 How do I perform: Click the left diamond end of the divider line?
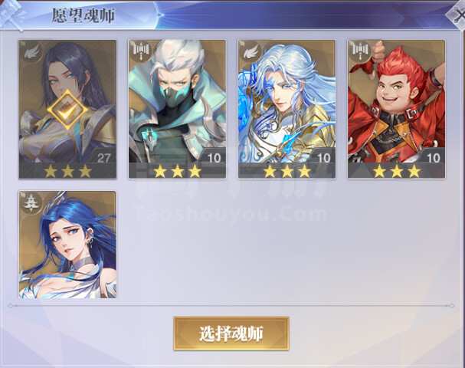[11, 306]
